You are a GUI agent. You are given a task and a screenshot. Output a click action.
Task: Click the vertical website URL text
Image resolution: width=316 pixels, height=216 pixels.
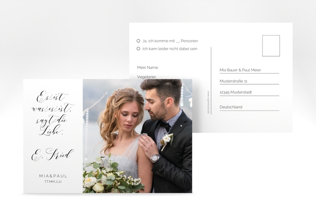tap(208, 102)
